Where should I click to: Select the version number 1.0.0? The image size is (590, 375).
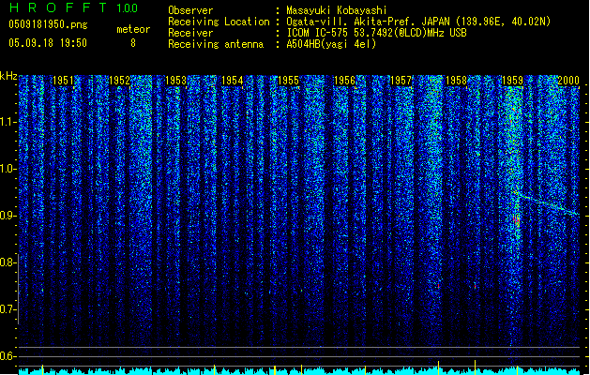click(128, 7)
